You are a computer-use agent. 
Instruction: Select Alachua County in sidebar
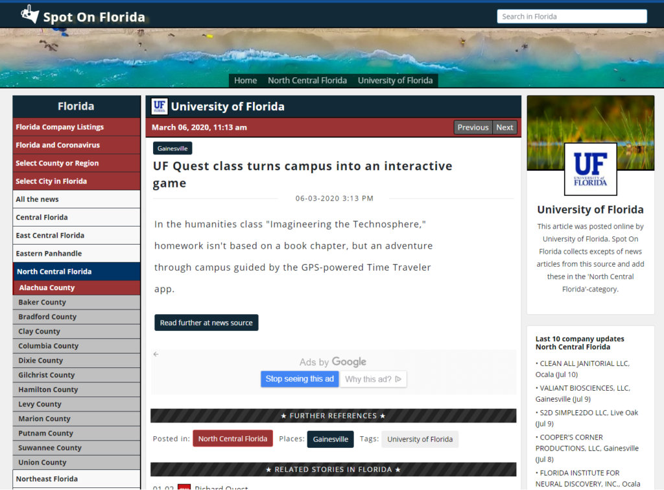pyautogui.click(x=77, y=288)
